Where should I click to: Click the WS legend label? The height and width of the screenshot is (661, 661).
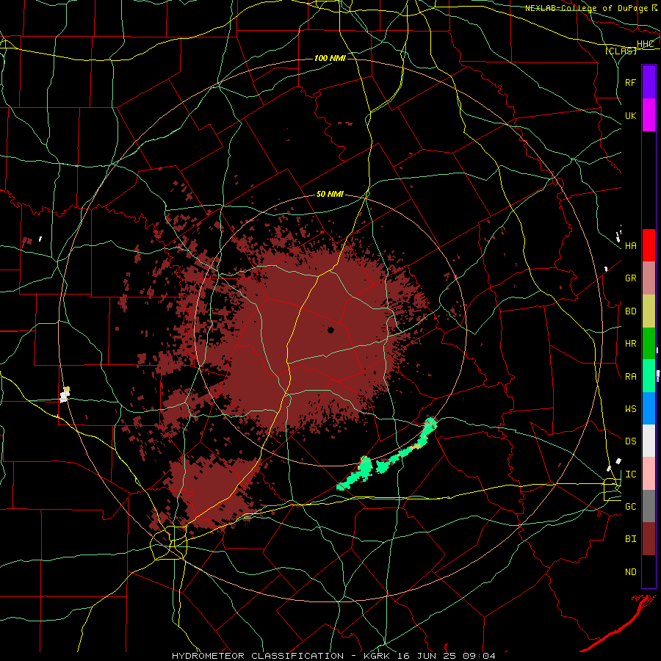tap(630, 409)
